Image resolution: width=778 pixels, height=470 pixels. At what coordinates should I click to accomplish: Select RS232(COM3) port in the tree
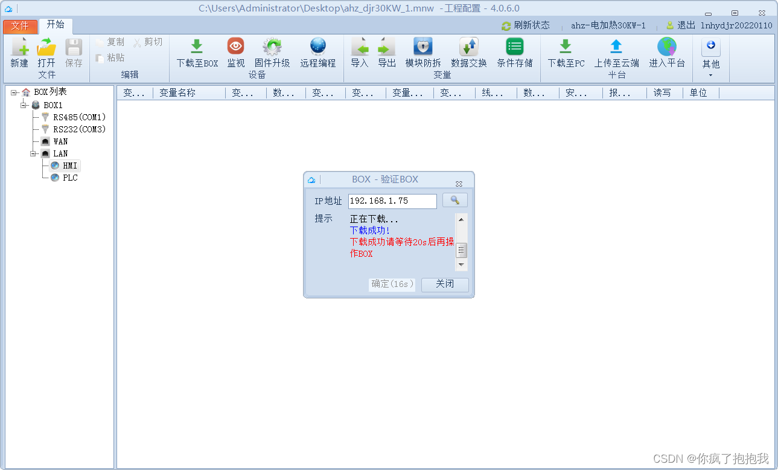point(80,129)
